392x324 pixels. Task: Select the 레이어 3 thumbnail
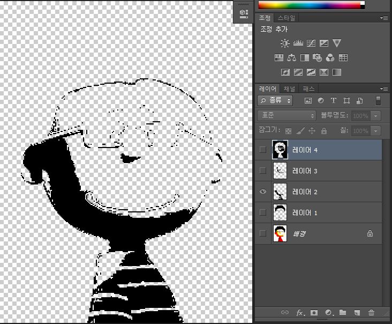coord(280,171)
